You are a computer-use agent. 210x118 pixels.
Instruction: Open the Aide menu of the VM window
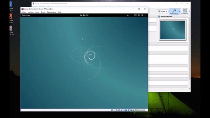(x=60, y=12)
